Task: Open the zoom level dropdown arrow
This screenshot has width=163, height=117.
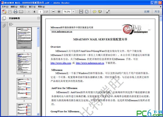Action: pos(73,12)
